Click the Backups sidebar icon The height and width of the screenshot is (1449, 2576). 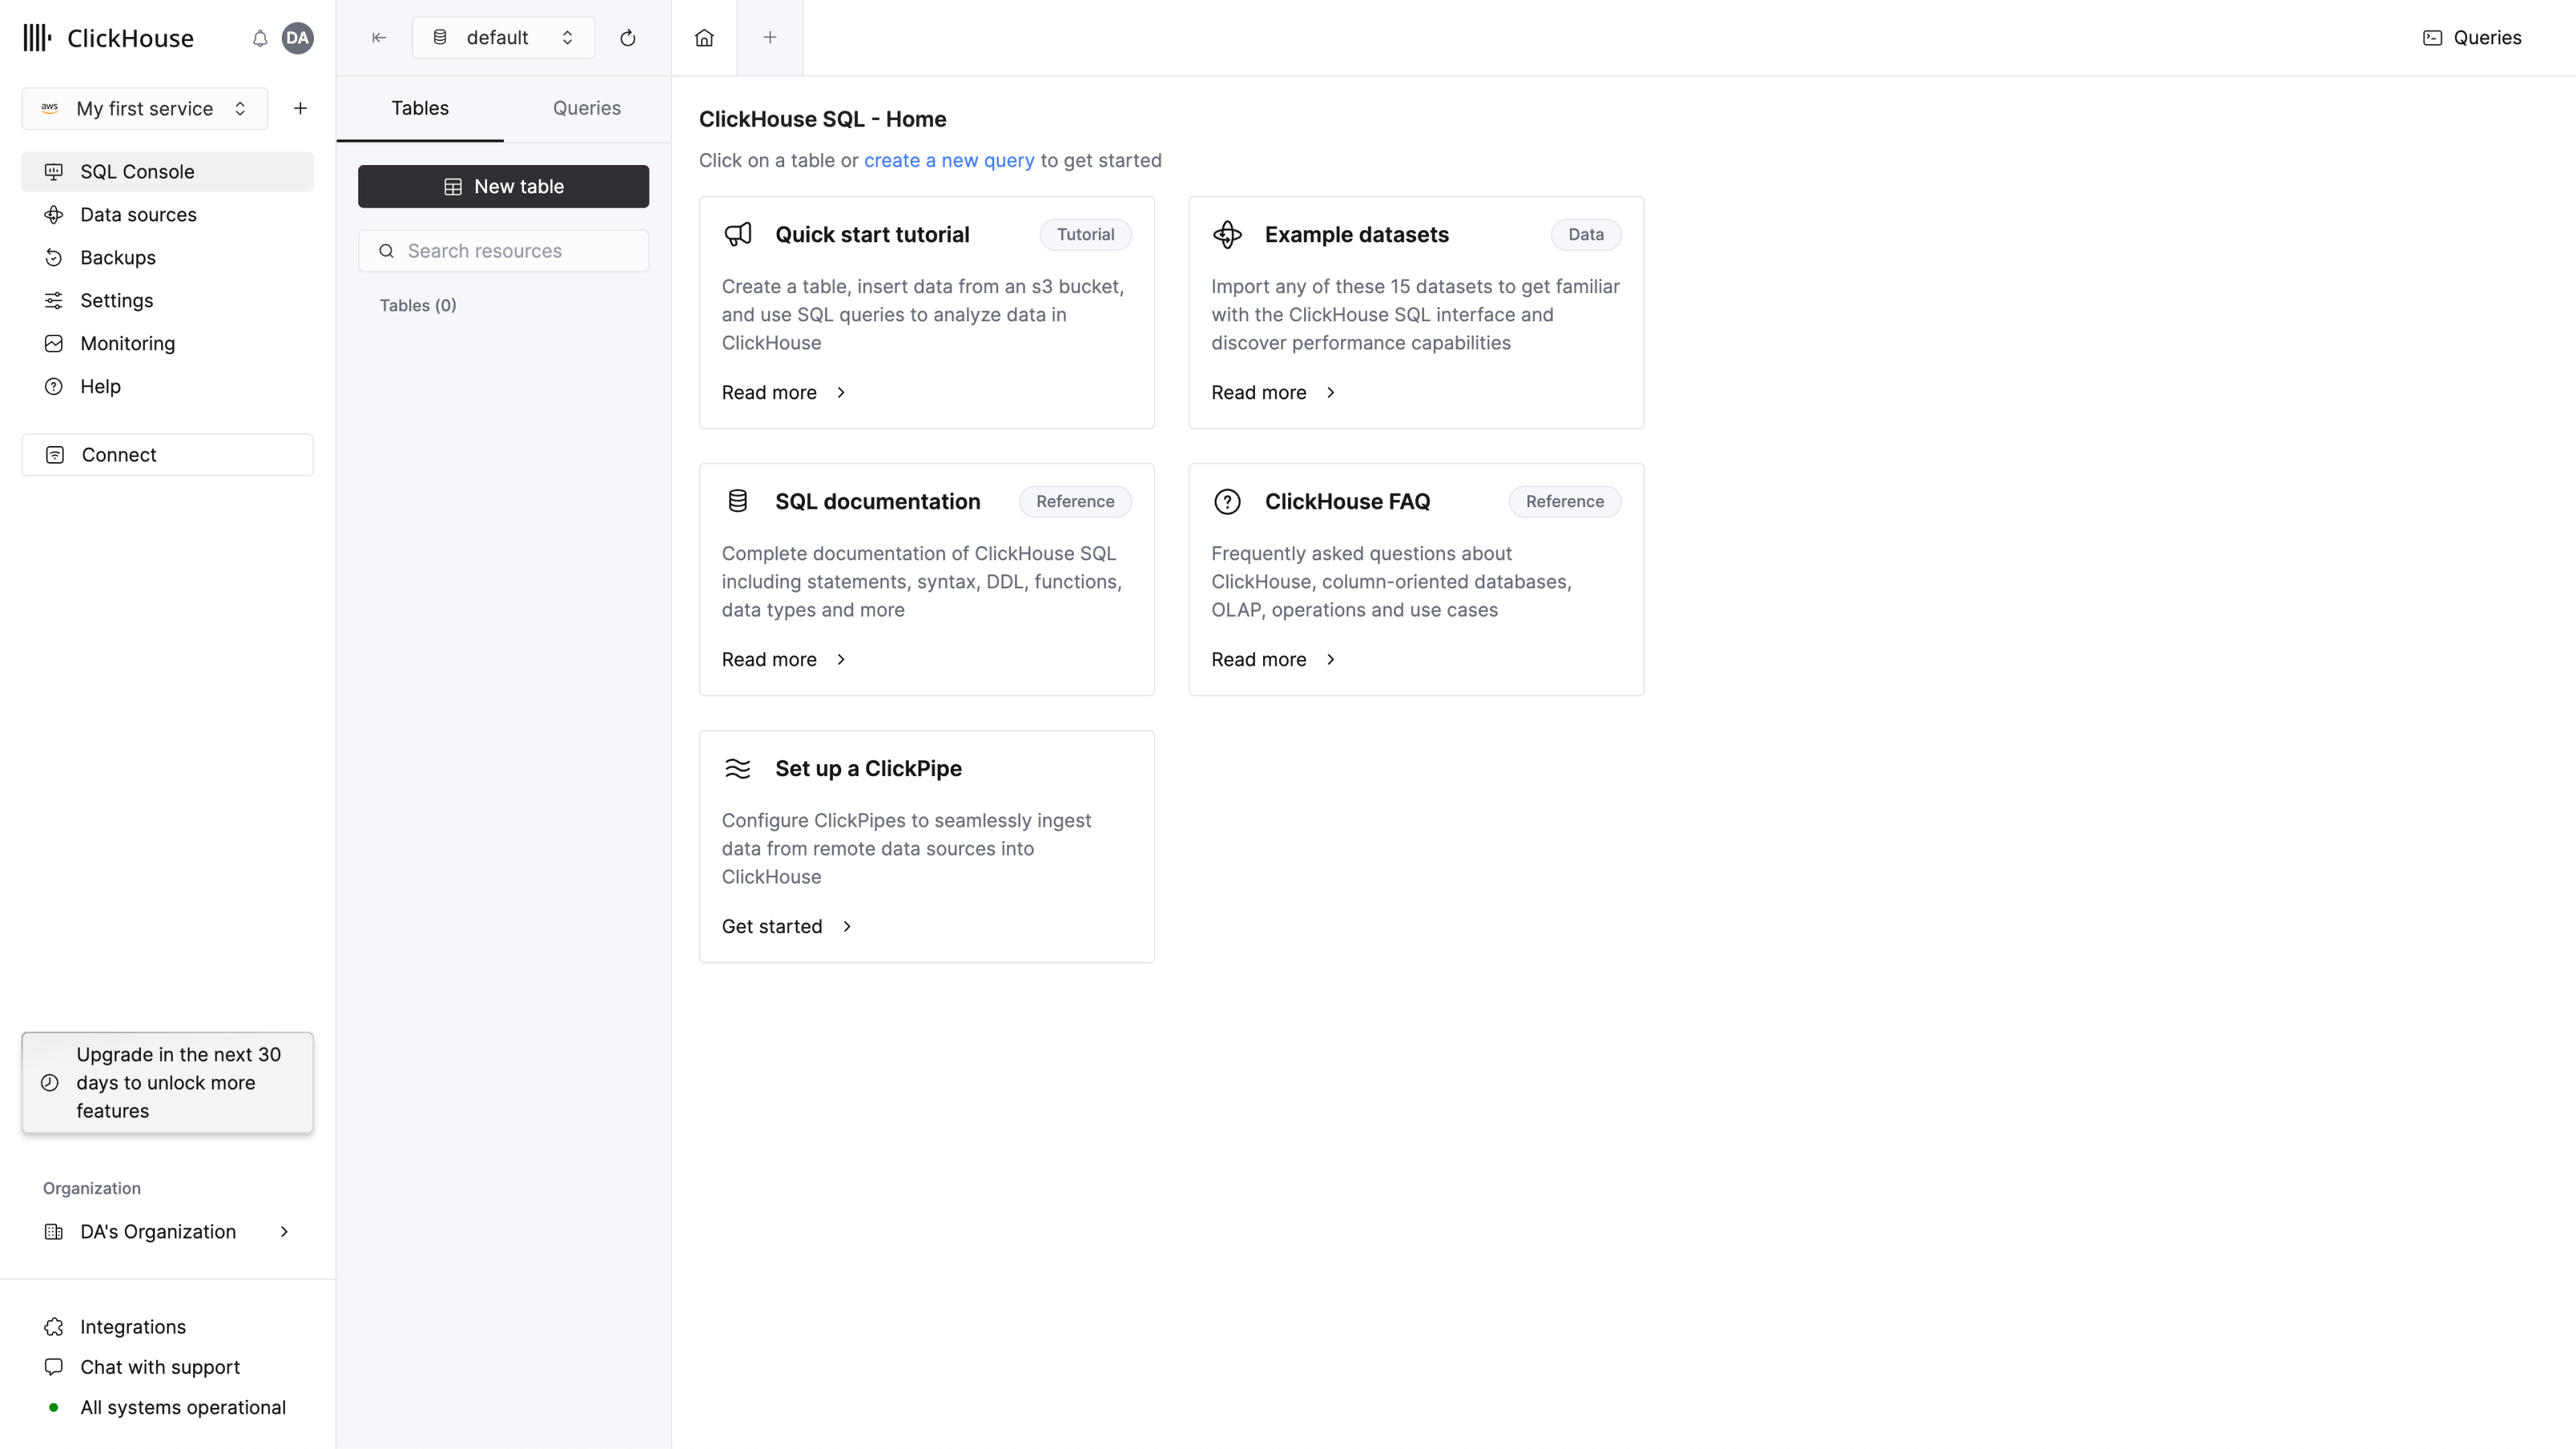[x=53, y=257]
